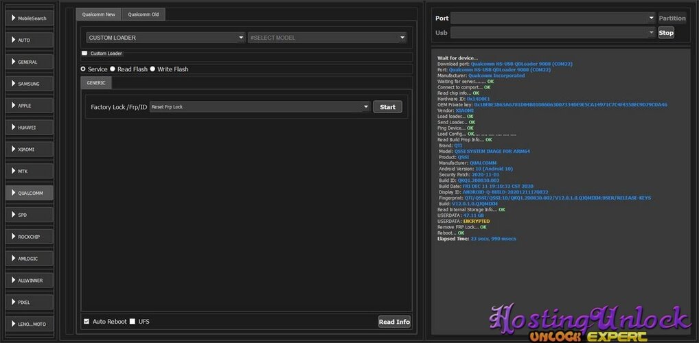Click the USERDATA 47.11 GB line
Viewport: 699px width, 343px height.
coord(459,215)
